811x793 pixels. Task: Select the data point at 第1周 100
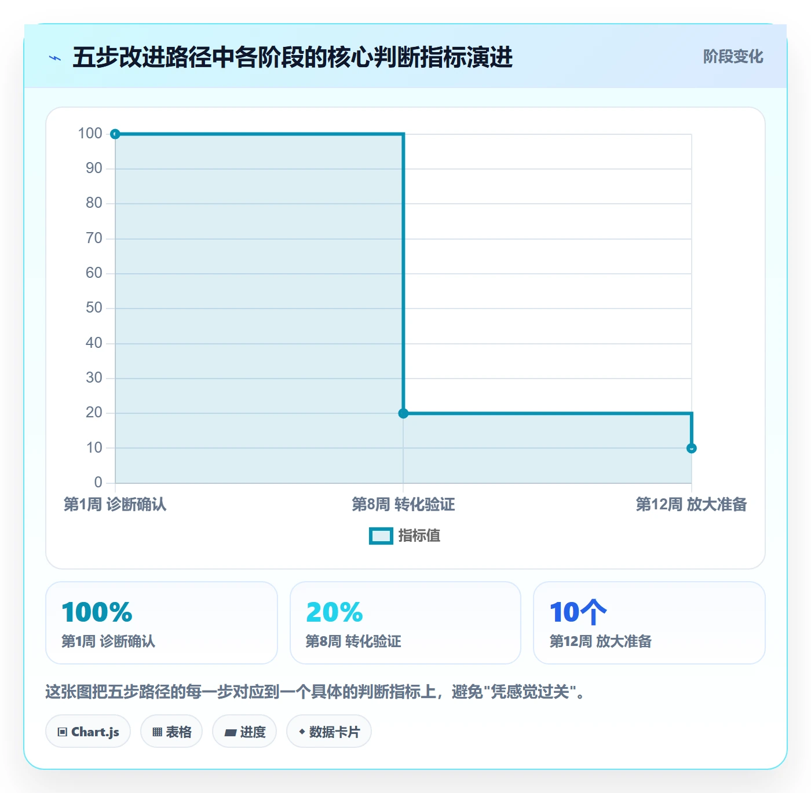pyautogui.click(x=115, y=134)
